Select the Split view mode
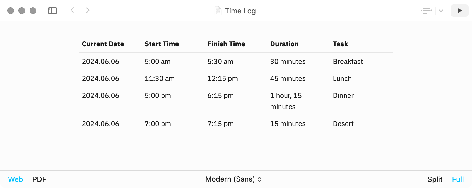The image size is (472, 188). point(435,179)
